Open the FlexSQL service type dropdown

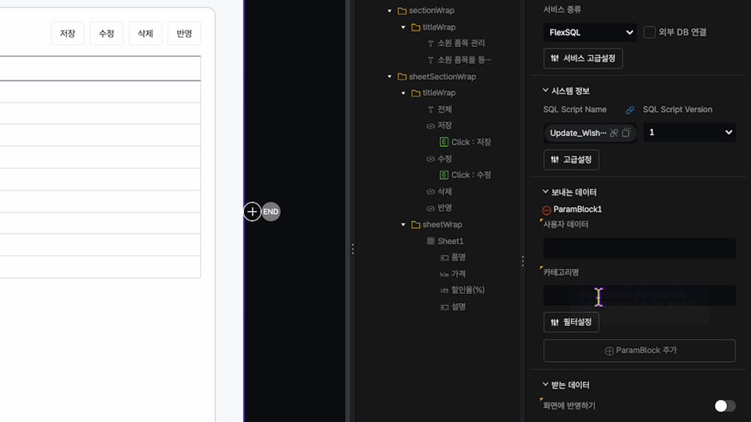(590, 33)
